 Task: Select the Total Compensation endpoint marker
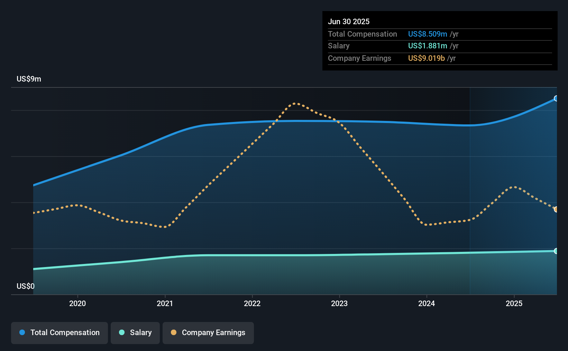pos(556,98)
